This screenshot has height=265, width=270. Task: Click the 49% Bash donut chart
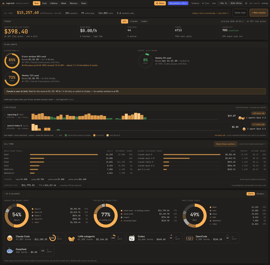click(x=194, y=216)
